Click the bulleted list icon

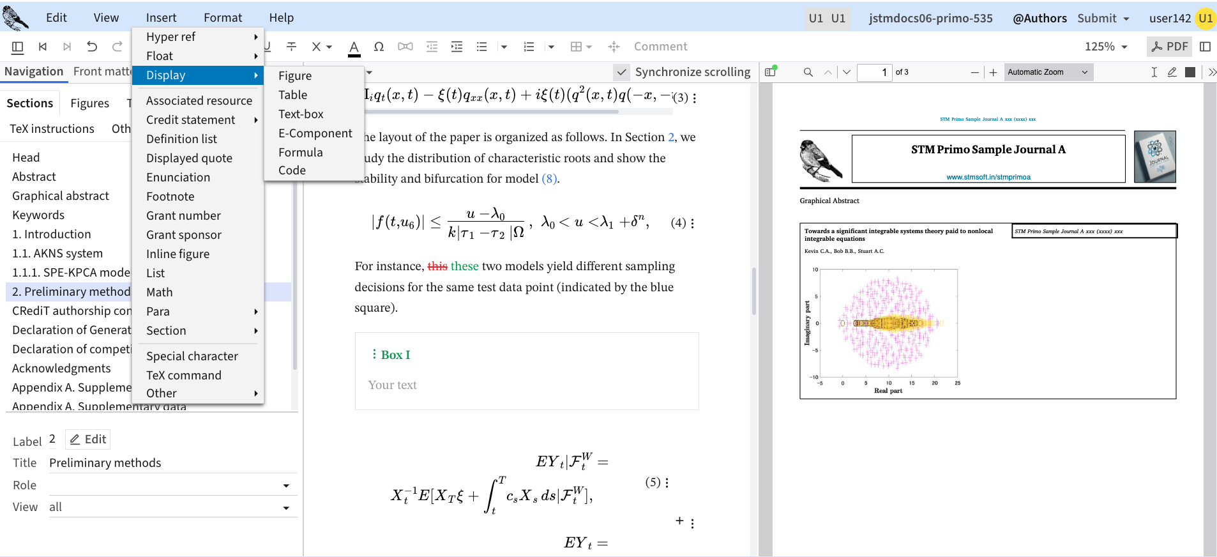coord(481,47)
